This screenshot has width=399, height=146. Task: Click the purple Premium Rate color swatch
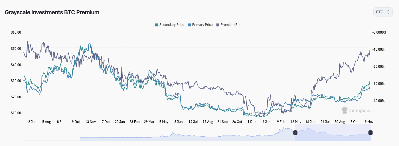pyautogui.click(x=218, y=25)
